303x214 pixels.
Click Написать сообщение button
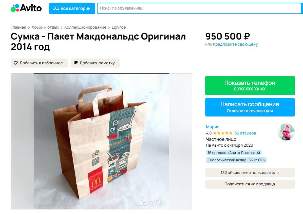pyautogui.click(x=250, y=107)
